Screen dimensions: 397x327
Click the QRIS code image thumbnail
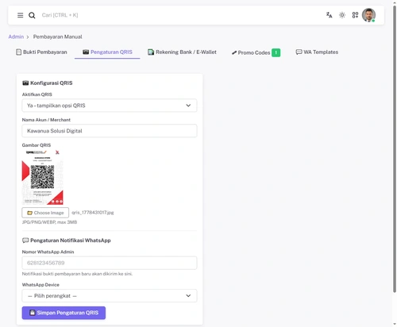tap(42, 177)
